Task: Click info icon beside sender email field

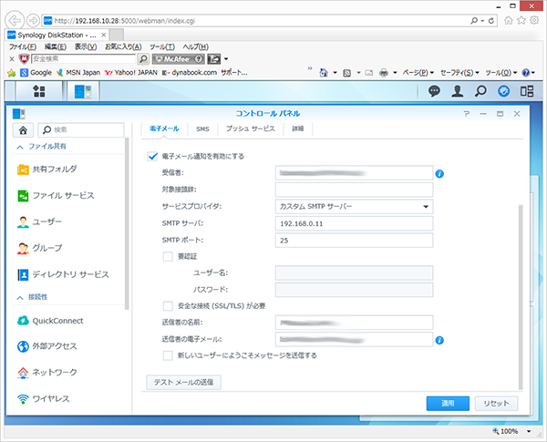Action: [439, 340]
